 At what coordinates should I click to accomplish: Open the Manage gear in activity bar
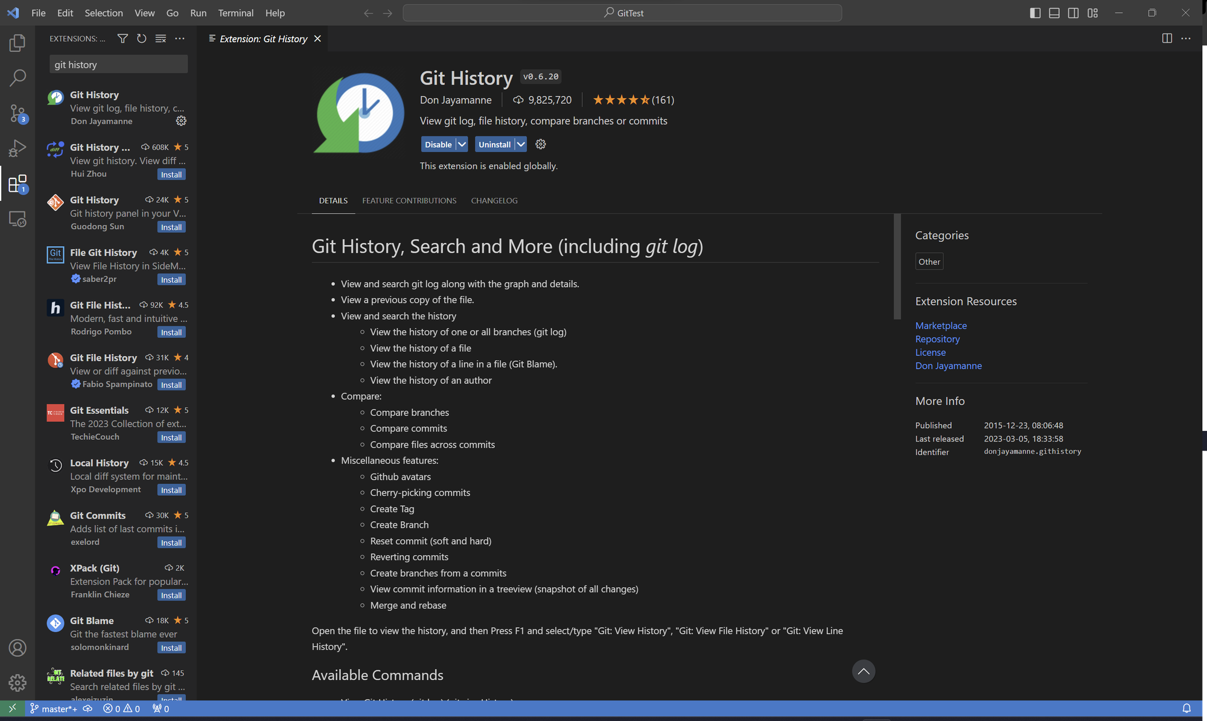coord(18,682)
